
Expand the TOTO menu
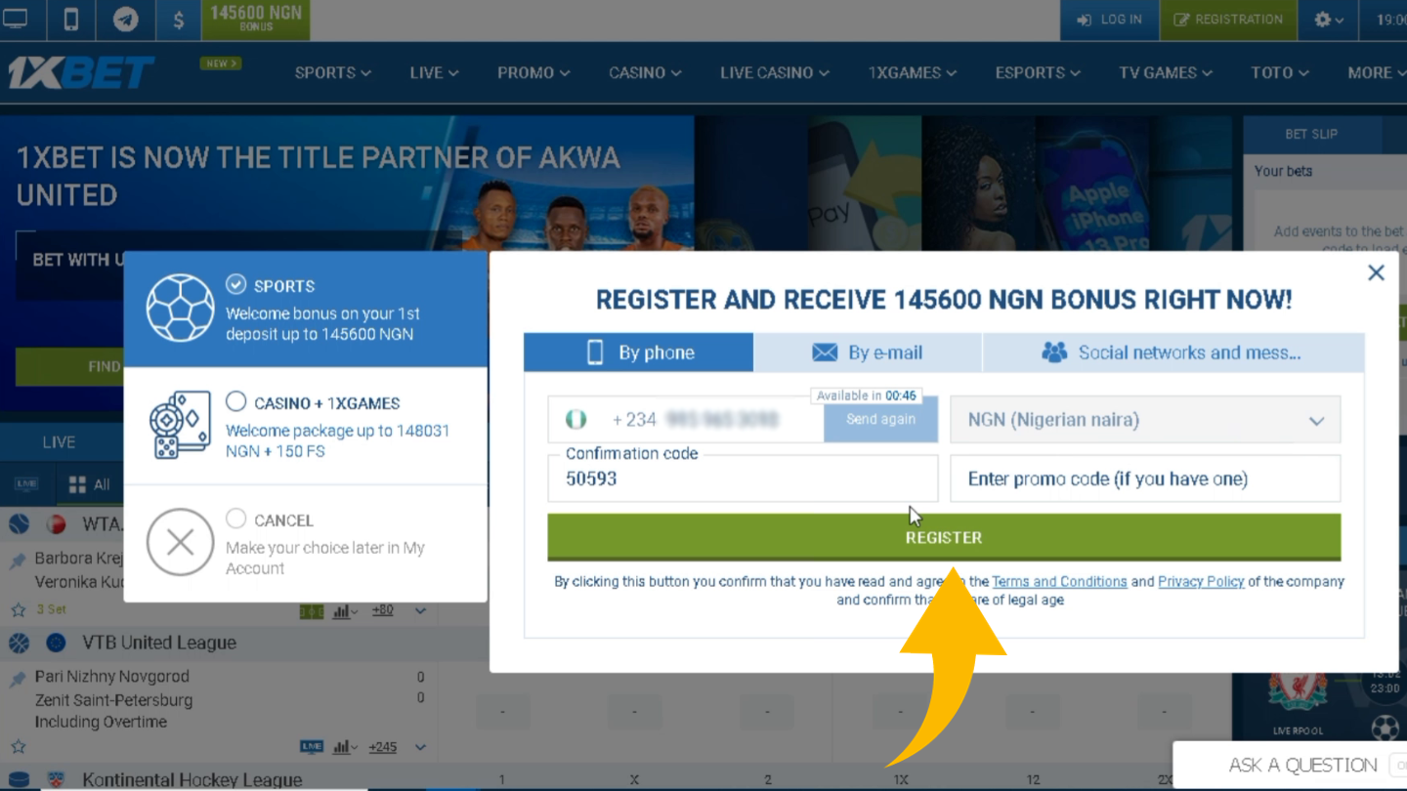(1279, 73)
